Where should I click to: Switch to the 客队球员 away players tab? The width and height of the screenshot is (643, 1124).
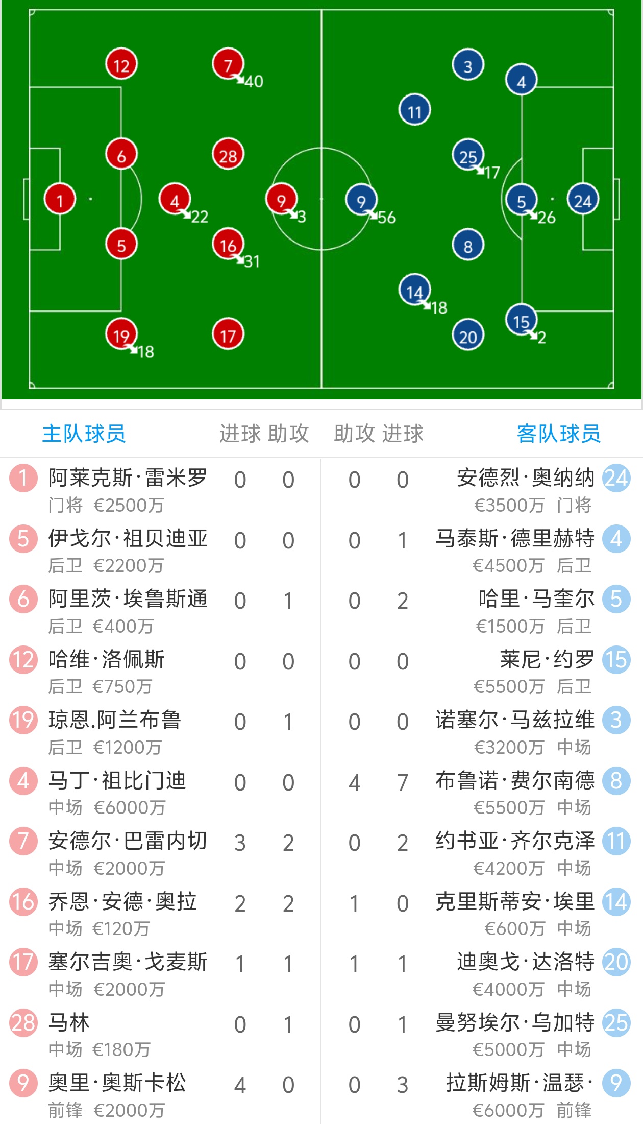pos(558,434)
